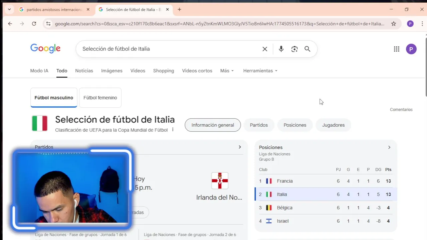Select Fútbol masculino toggle
The width and height of the screenshot is (427, 240).
[54, 98]
